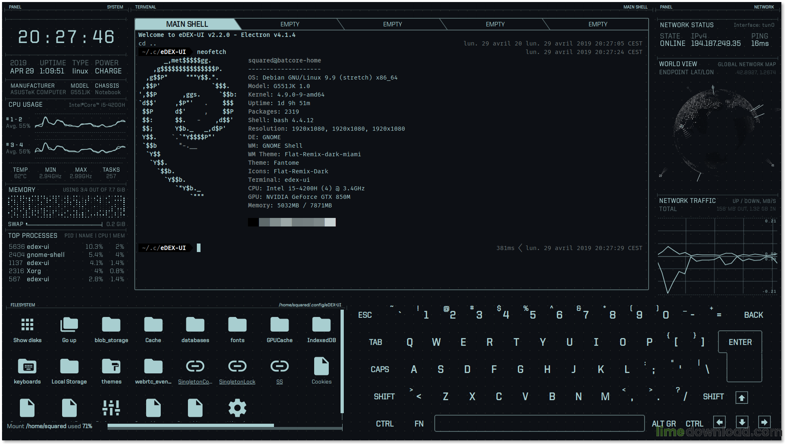Open the themes folder
This screenshot has width=785, height=444.
[x=111, y=366]
